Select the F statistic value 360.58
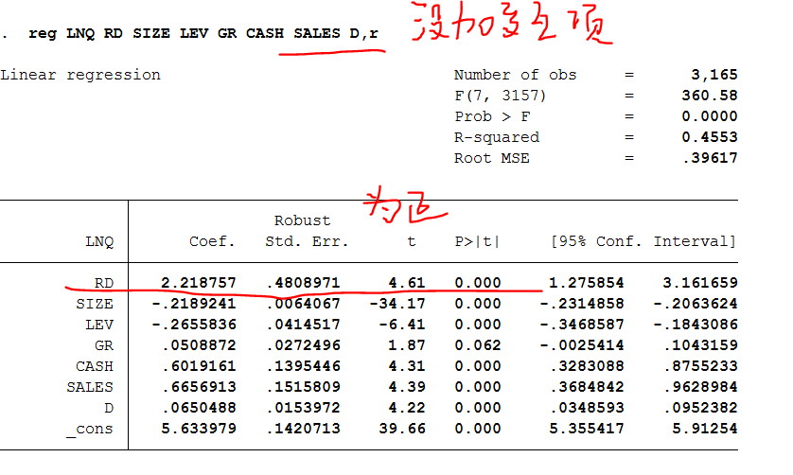The height and width of the screenshot is (475, 793). click(710, 96)
